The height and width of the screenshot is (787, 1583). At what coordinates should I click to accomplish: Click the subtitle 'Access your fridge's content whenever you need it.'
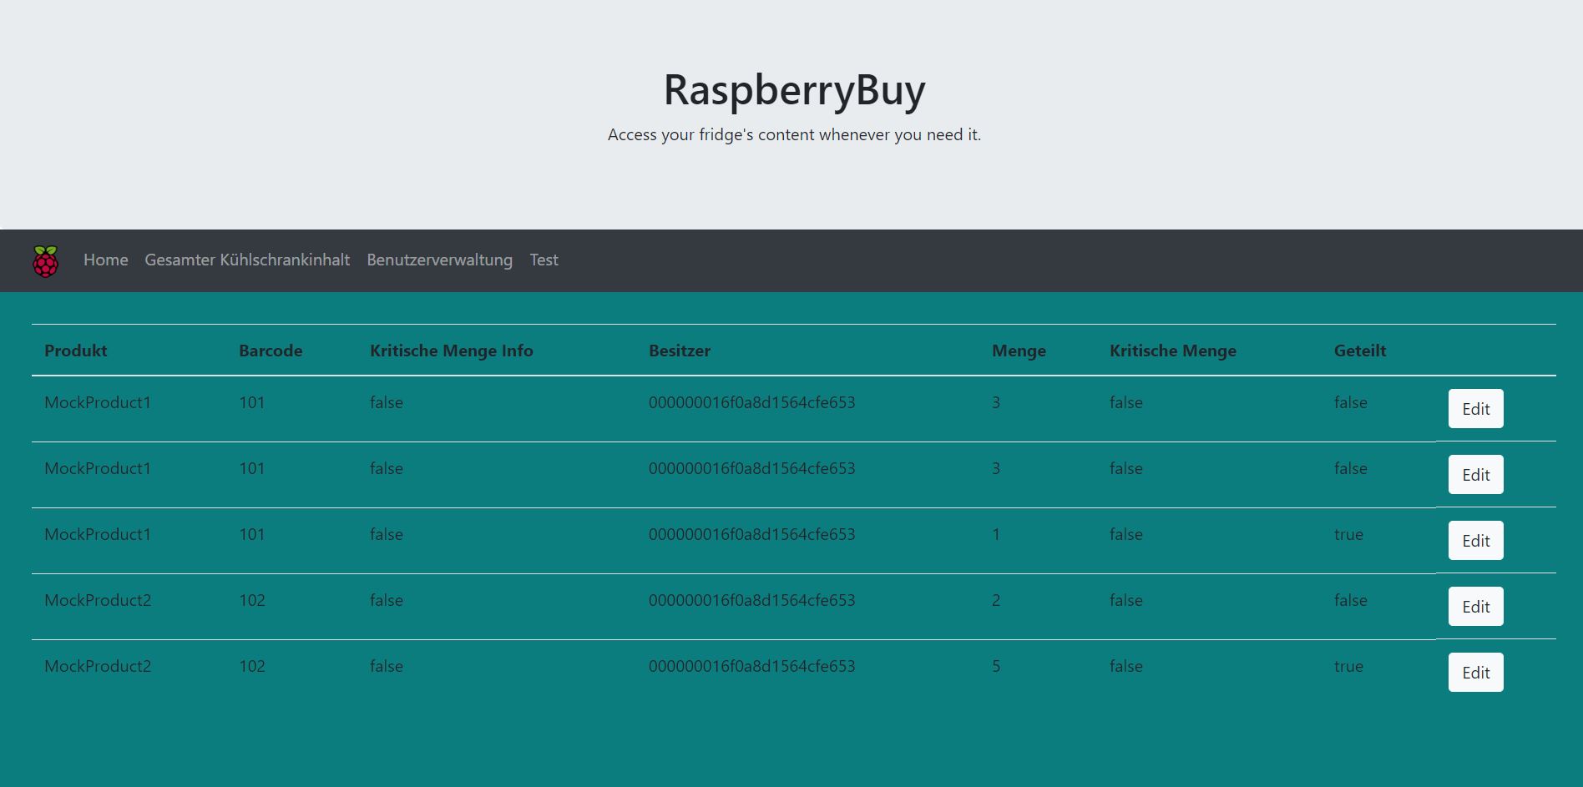794,134
